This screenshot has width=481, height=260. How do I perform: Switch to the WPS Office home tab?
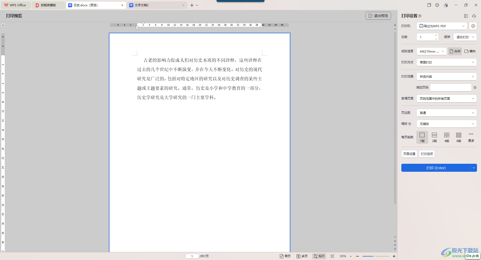click(16, 5)
